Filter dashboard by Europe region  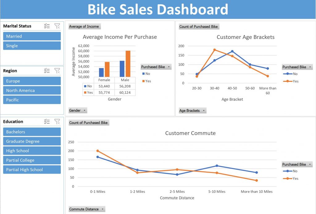pyautogui.click(x=32, y=81)
